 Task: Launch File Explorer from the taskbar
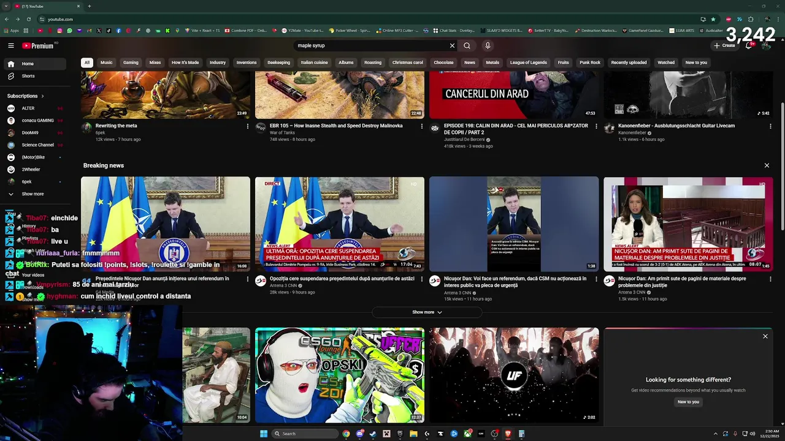[x=413, y=434]
